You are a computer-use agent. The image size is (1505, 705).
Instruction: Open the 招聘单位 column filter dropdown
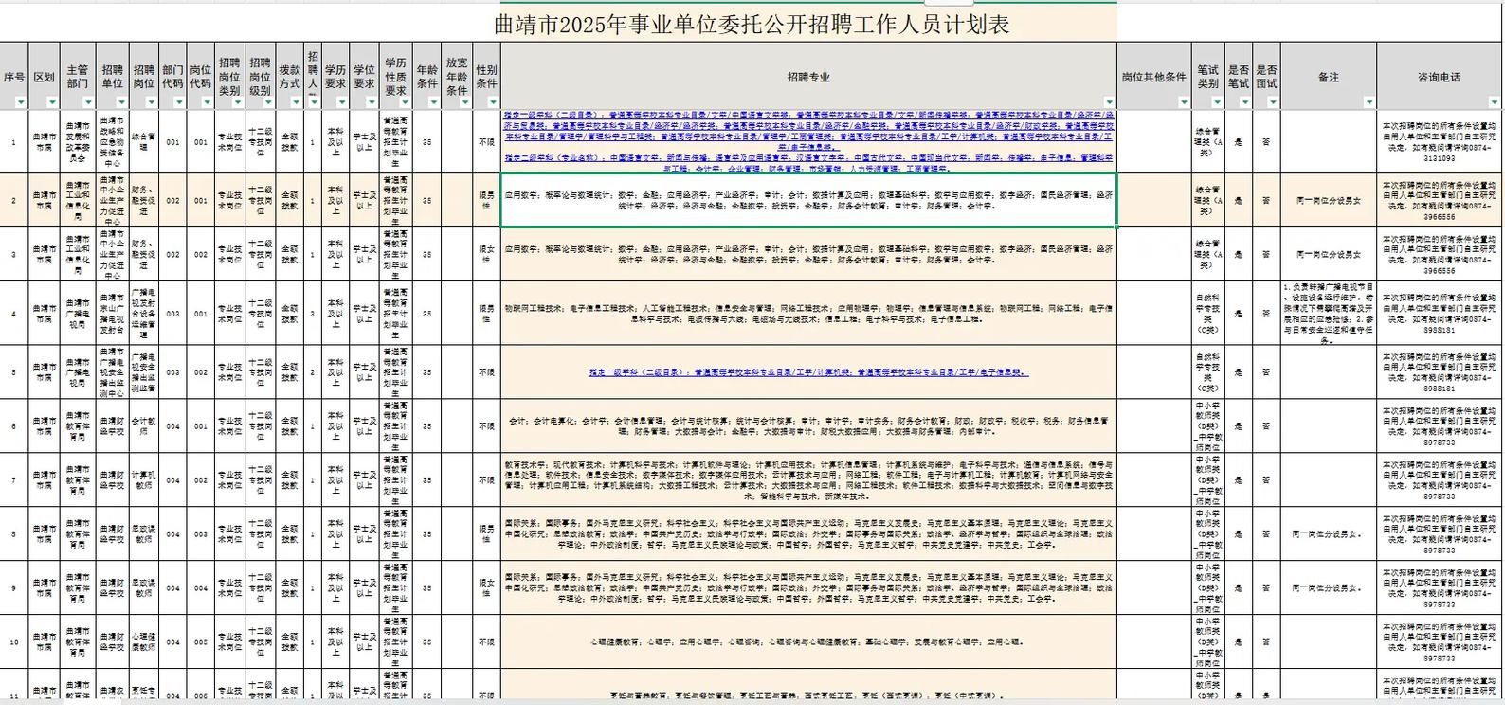(x=120, y=102)
